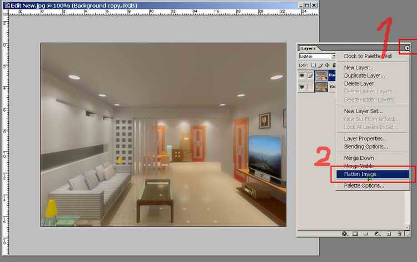Hide the Background copy layer eye
The width and height of the screenshot is (417, 262).
(302, 75)
